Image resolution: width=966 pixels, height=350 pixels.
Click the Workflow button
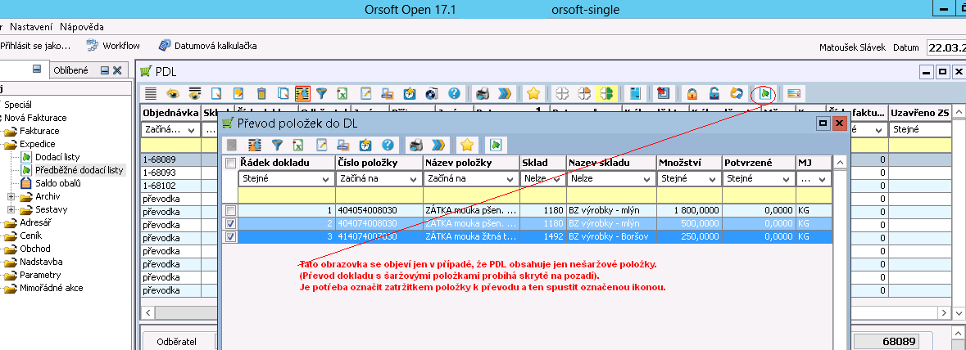click(113, 46)
